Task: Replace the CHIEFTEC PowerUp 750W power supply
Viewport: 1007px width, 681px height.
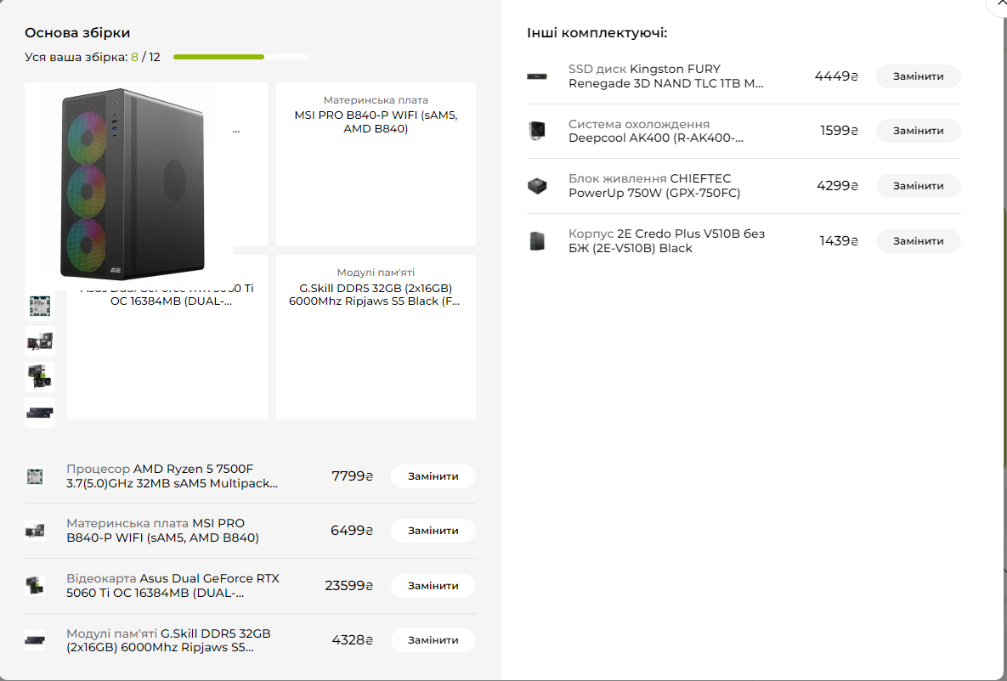Action: pyautogui.click(x=919, y=186)
